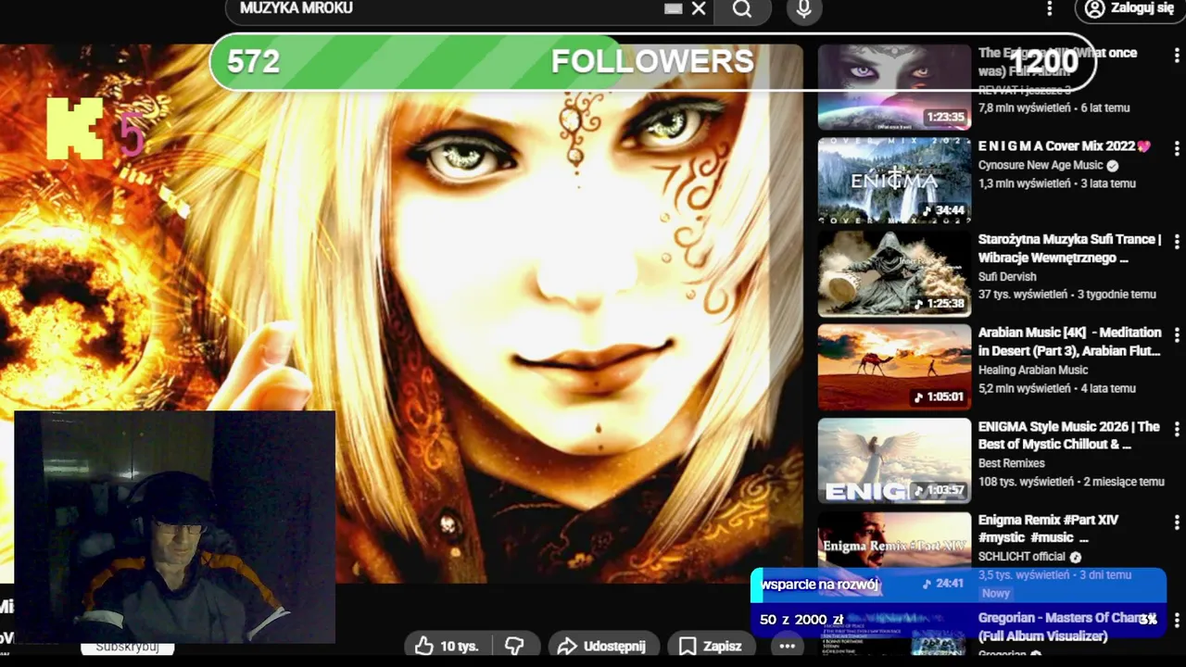Open options menu for ENIGMA Style Music 2026

pyautogui.click(x=1177, y=428)
